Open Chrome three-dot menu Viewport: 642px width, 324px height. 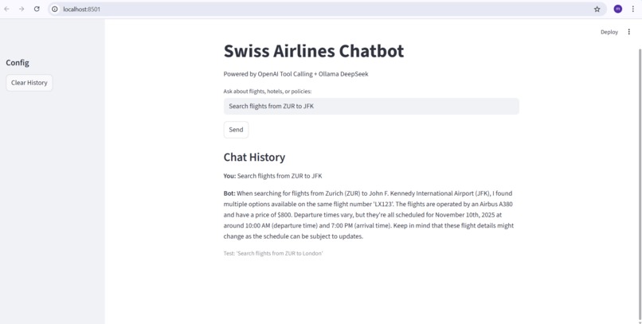[x=633, y=9]
